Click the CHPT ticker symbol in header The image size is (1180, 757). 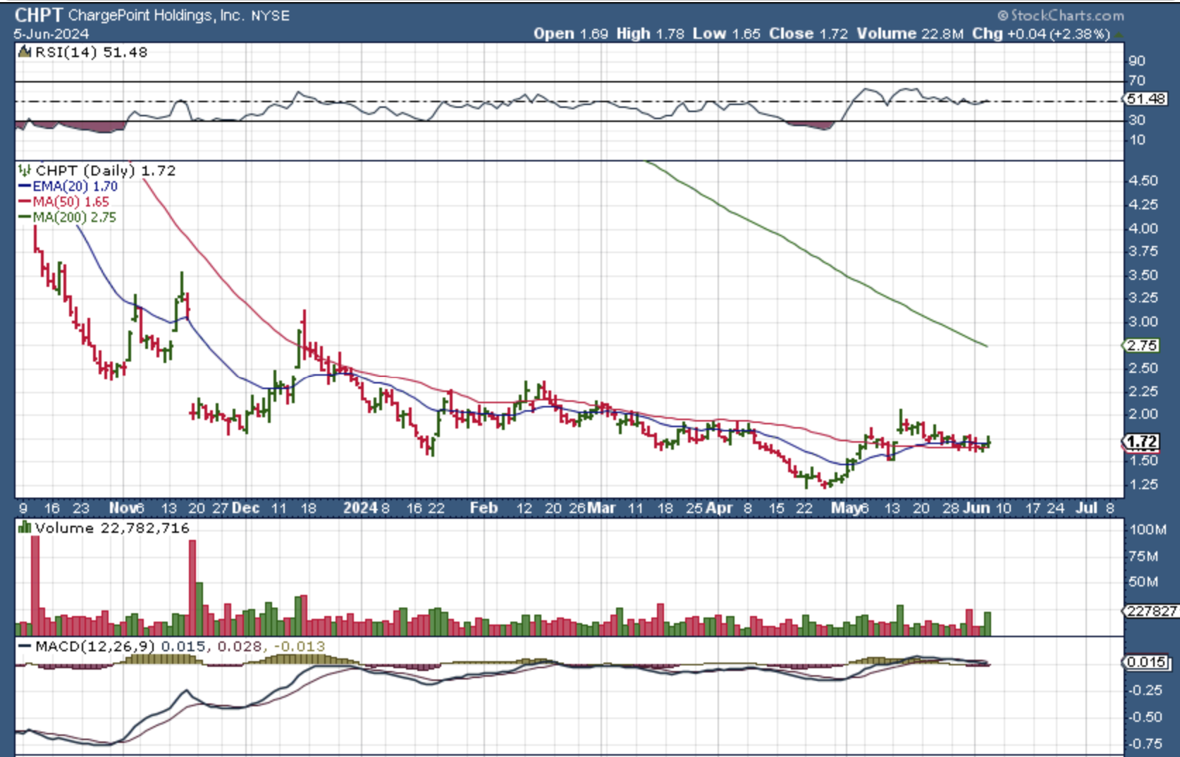(39, 15)
